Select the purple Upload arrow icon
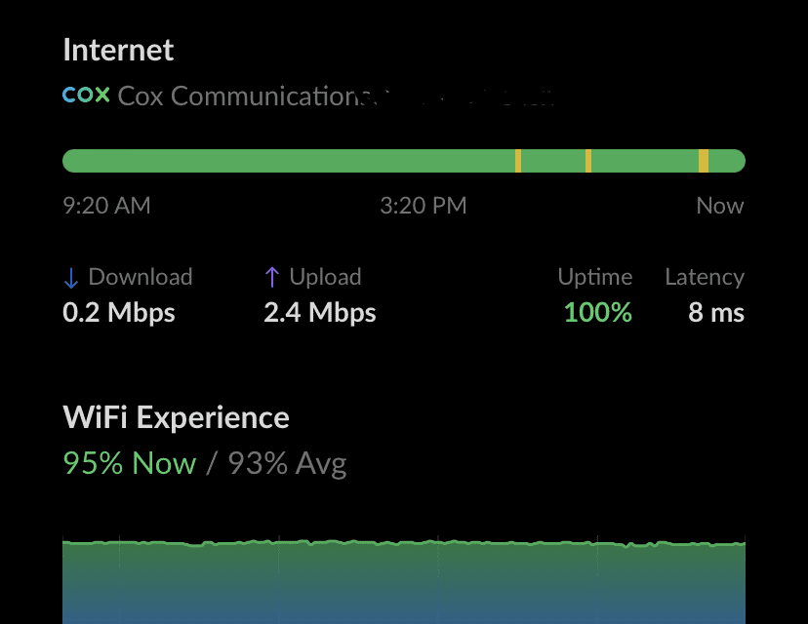 (x=271, y=277)
